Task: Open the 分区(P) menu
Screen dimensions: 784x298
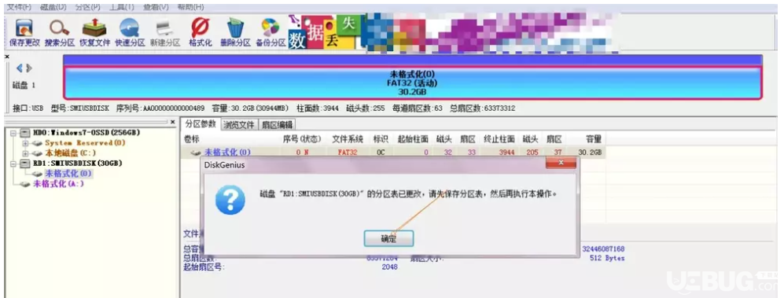Action: point(87,7)
